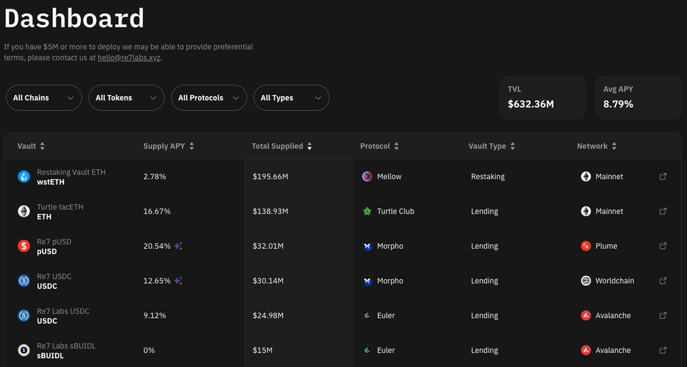Sort table by Vault Type column
The width and height of the screenshot is (687, 367).
(492, 146)
